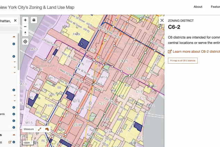Print the map using the printer icon
Viewport: 220px width, 147px height.
tap(34, 20)
